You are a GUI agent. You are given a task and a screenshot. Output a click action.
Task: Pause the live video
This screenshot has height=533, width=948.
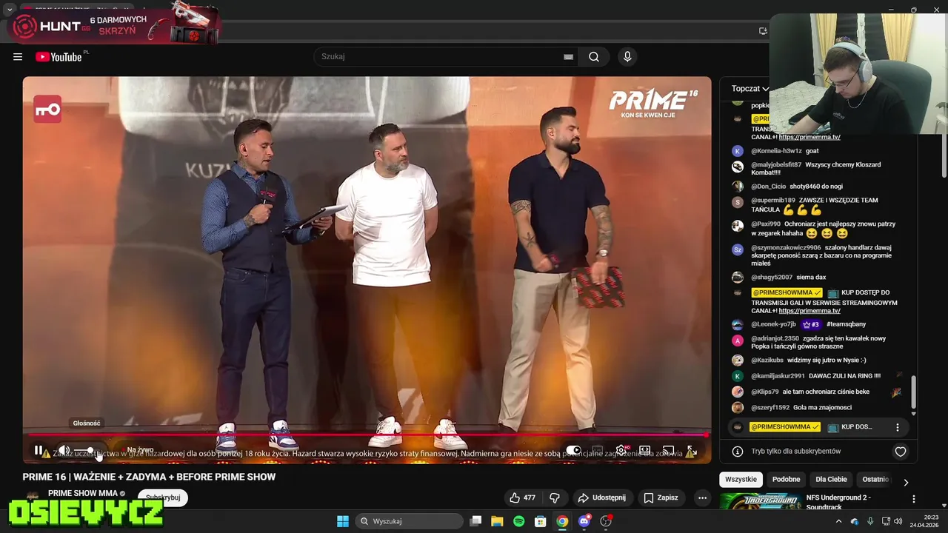(x=39, y=450)
